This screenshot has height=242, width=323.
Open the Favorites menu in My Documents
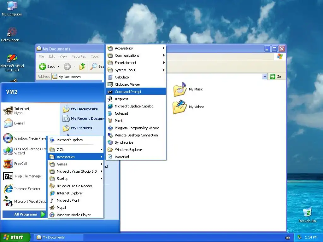(79, 56)
